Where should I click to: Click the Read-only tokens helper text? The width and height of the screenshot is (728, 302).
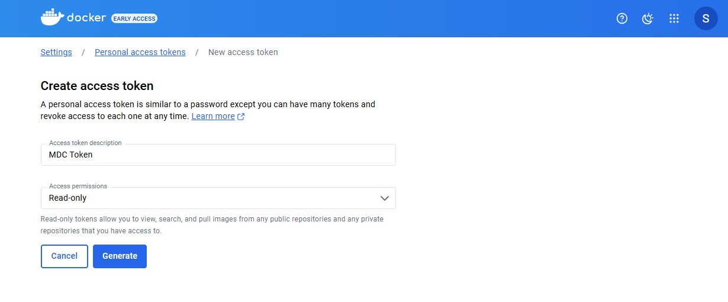coord(212,225)
